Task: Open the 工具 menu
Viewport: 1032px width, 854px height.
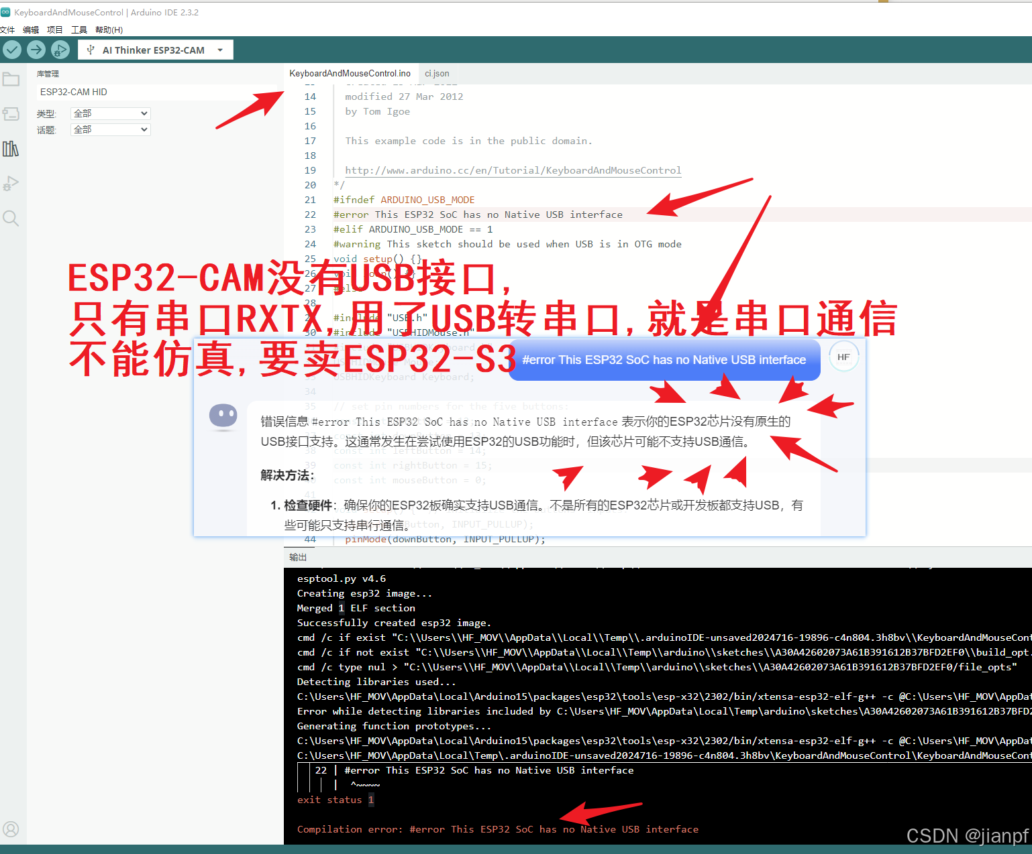Action: click(x=79, y=29)
